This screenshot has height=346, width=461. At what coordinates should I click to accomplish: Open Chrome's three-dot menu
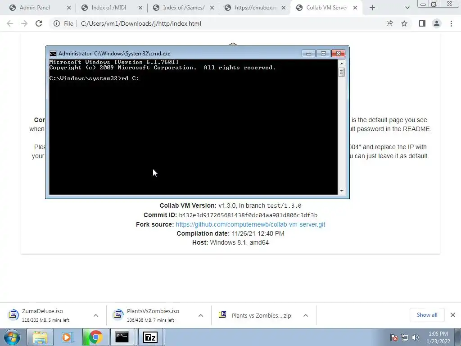(x=451, y=23)
